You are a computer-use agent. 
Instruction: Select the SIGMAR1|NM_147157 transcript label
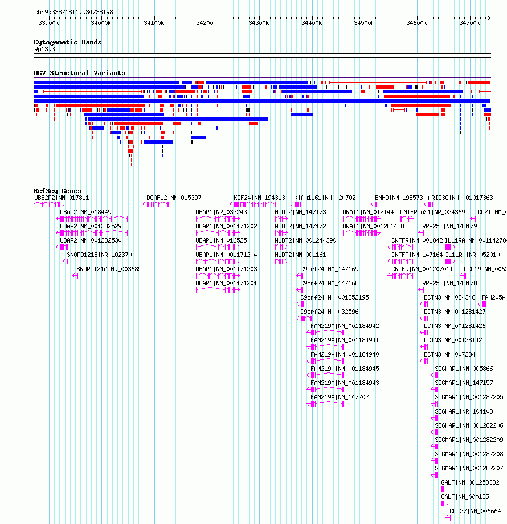pos(464,383)
